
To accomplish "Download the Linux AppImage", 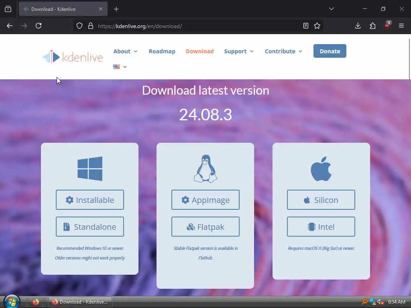I will click(205, 200).
